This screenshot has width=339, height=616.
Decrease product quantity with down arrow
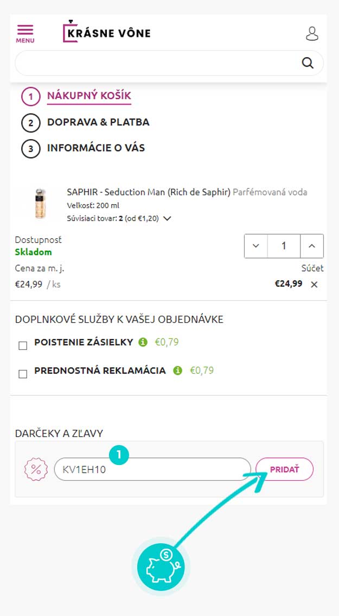[256, 246]
